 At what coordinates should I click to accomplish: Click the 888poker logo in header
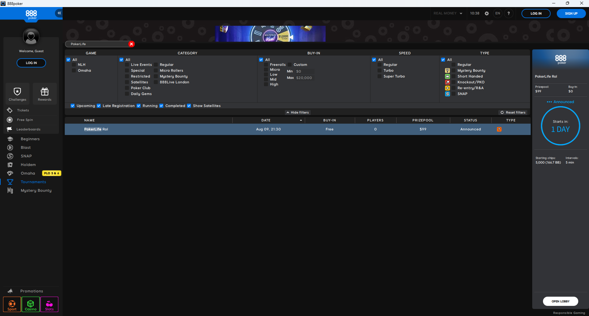pos(31,14)
